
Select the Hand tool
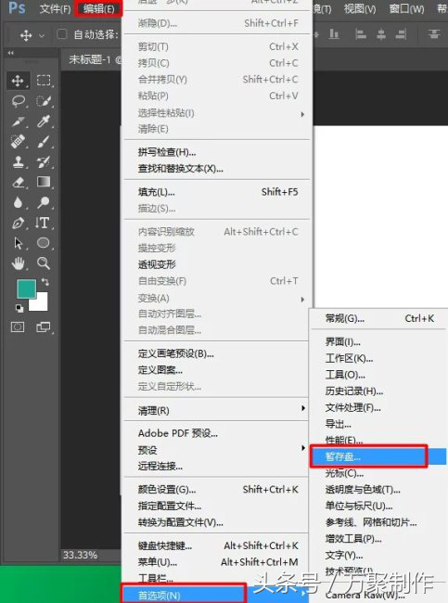click(18, 263)
